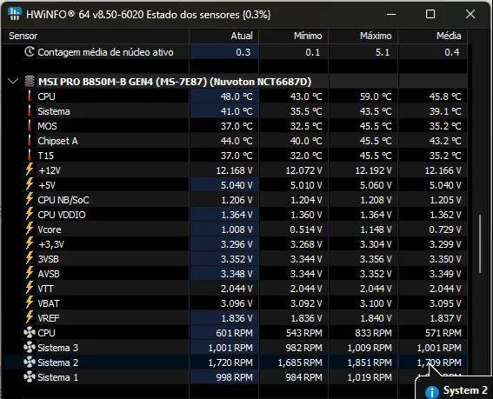Click the lightning bolt icon for +3,3V
Viewport: 493px width, 399px height.
pyautogui.click(x=30, y=243)
